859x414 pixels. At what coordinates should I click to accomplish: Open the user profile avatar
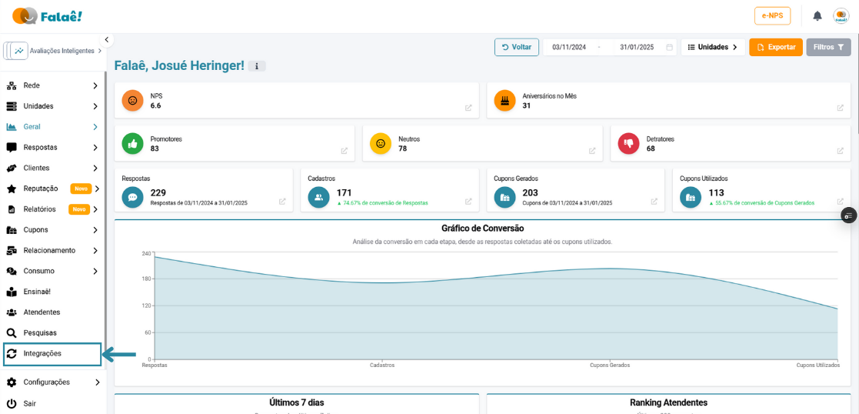coord(841,16)
